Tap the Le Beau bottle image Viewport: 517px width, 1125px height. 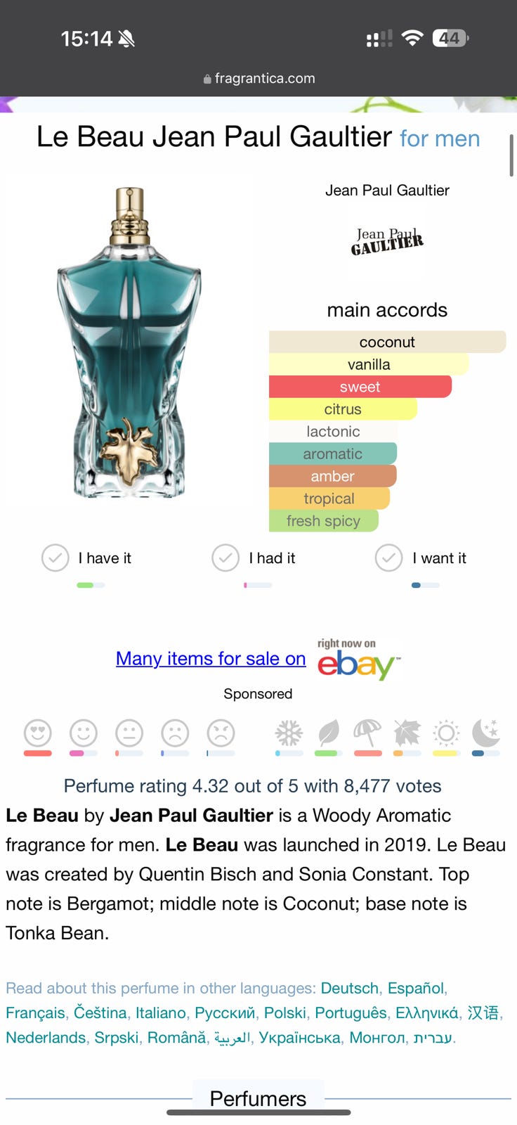(x=129, y=342)
